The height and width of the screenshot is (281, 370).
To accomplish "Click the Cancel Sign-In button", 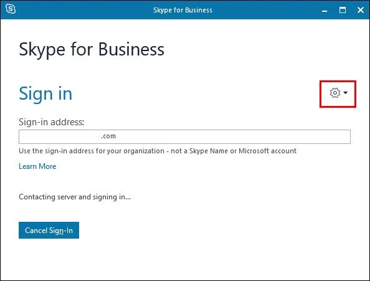I will tap(49, 230).
